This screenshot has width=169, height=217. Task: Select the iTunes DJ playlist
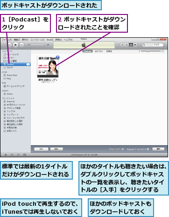point(15,101)
